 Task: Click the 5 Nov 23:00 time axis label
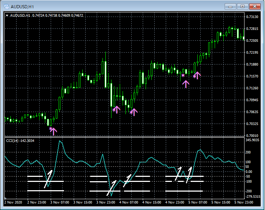[244, 202]
